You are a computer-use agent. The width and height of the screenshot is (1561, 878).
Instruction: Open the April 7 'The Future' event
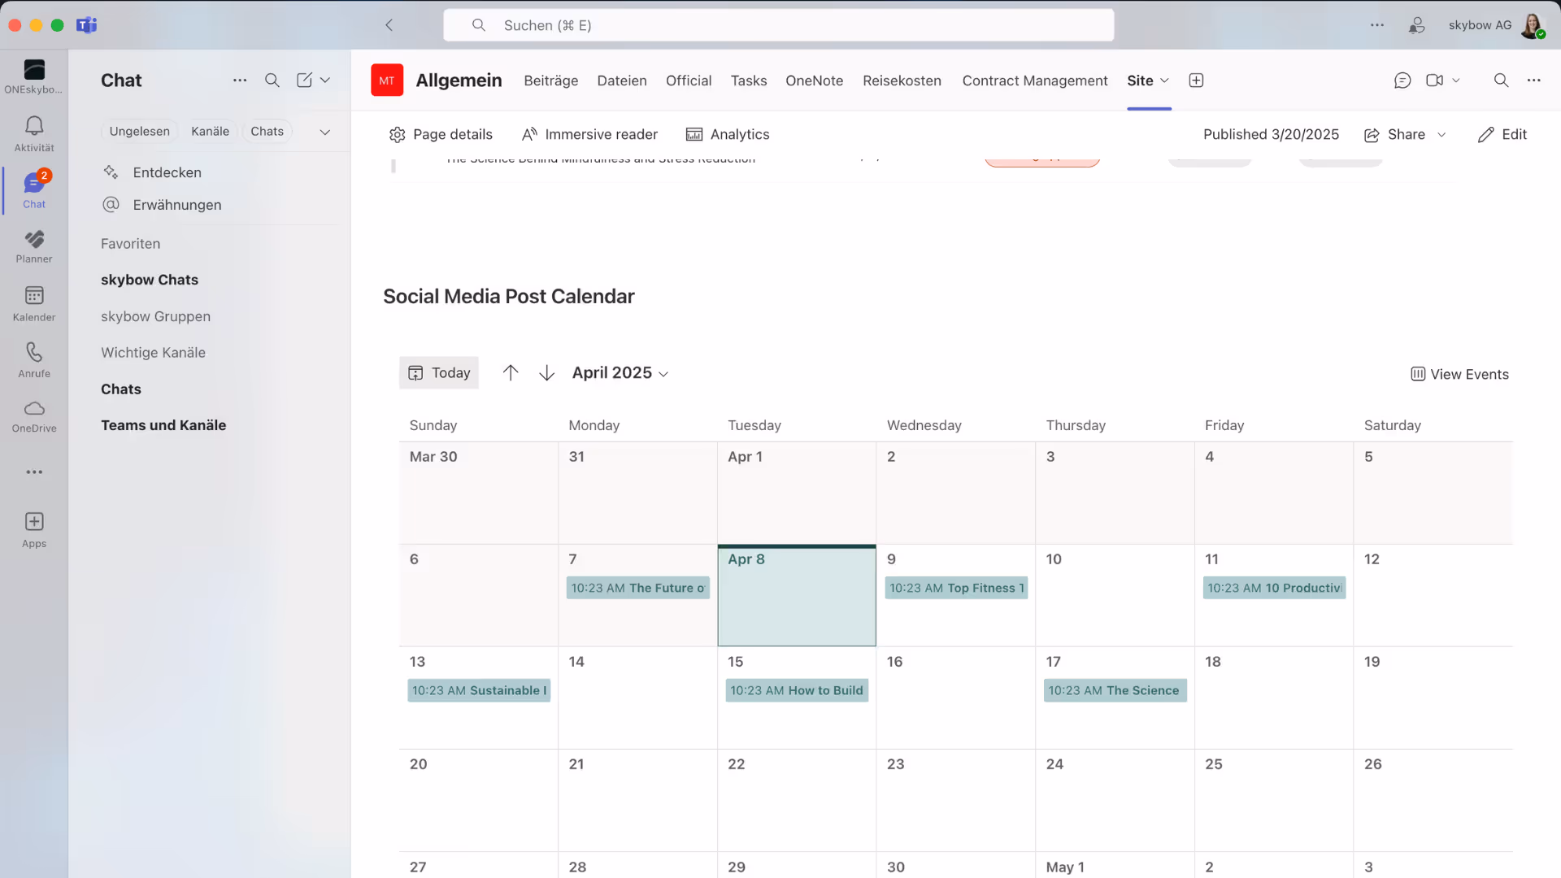click(x=637, y=588)
